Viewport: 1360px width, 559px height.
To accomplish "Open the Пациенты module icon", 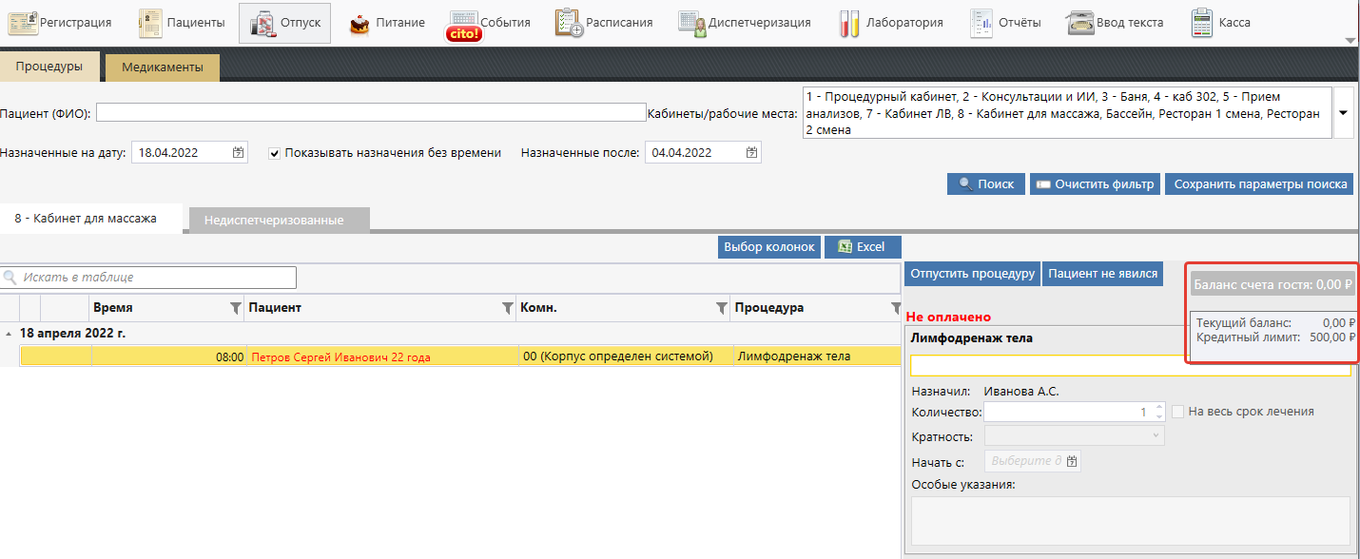I will (x=150, y=23).
